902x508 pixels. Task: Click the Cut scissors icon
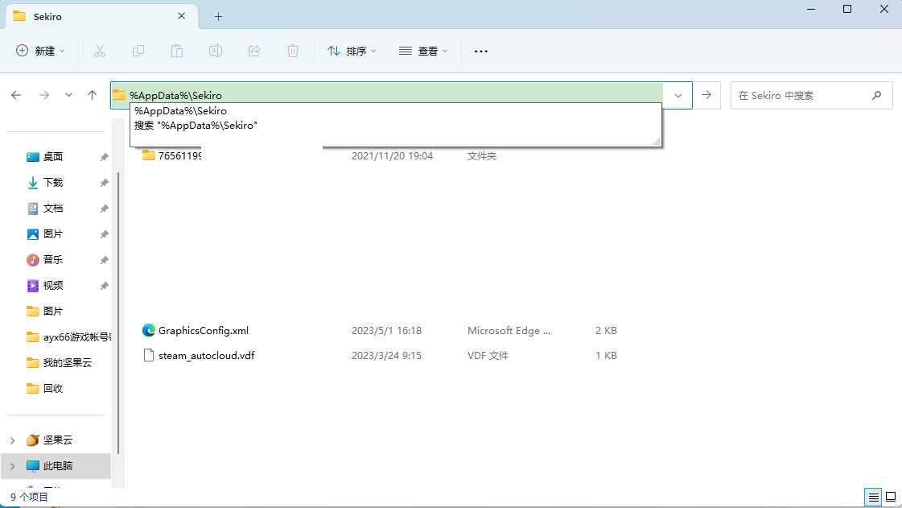(100, 51)
